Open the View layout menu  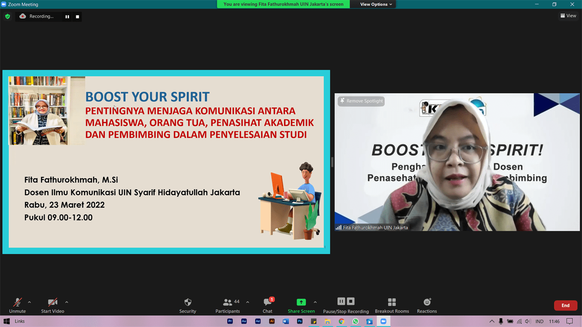(x=568, y=16)
